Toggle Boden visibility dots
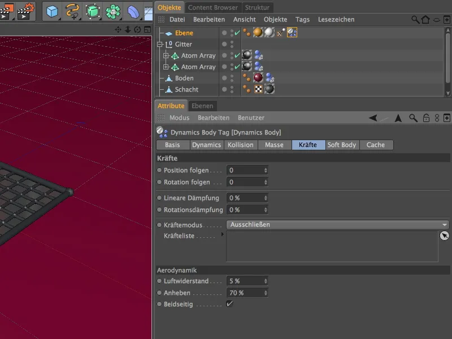The height and width of the screenshot is (339, 452). click(232, 78)
